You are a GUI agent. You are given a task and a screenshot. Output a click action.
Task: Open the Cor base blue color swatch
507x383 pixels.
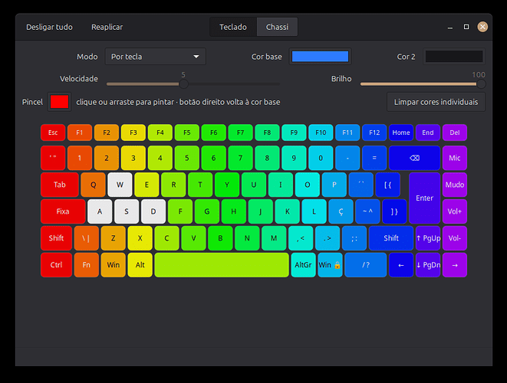point(320,57)
